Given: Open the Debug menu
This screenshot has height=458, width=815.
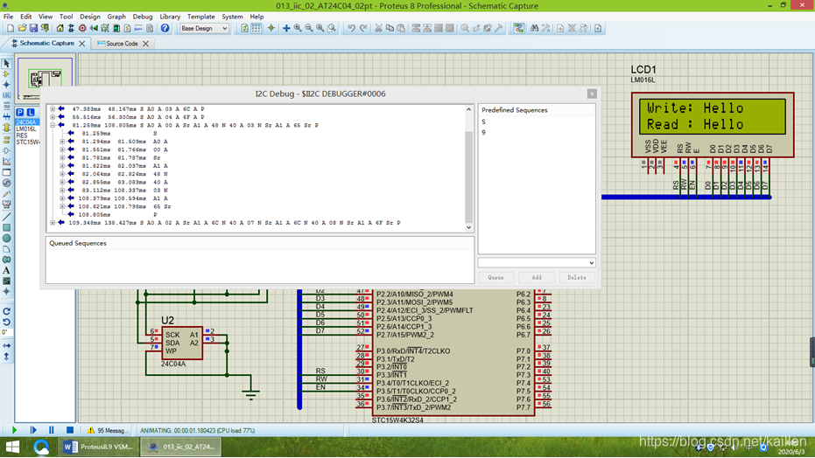Looking at the screenshot, I should (x=143, y=17).
